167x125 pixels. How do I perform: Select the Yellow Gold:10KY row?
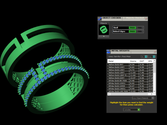[x=130, y=67]
